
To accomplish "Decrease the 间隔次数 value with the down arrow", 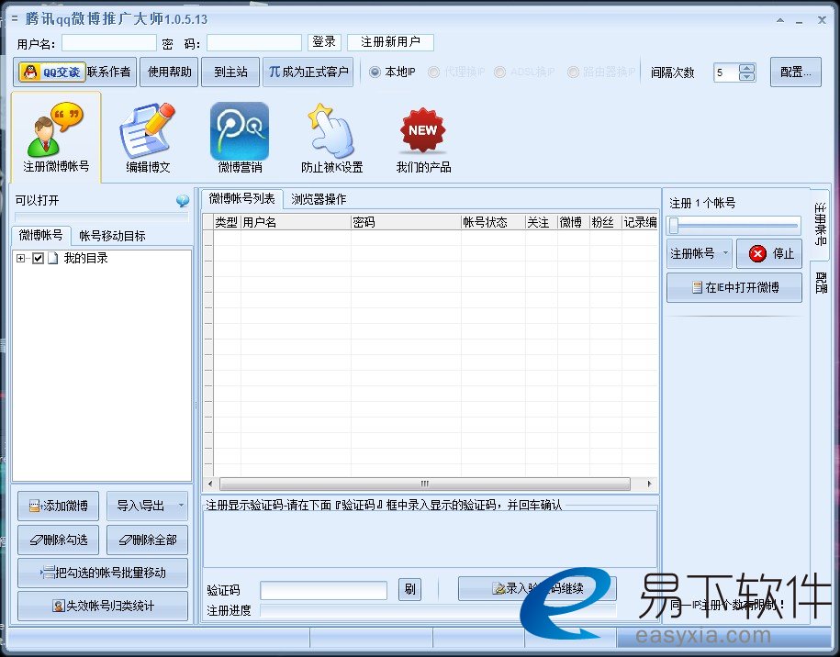I will [746, 76].
